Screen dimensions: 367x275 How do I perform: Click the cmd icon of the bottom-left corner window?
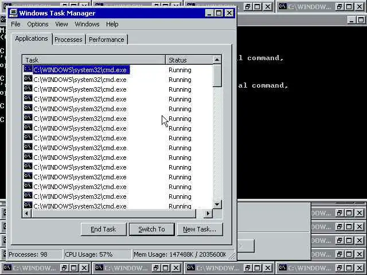coord(7,268)
